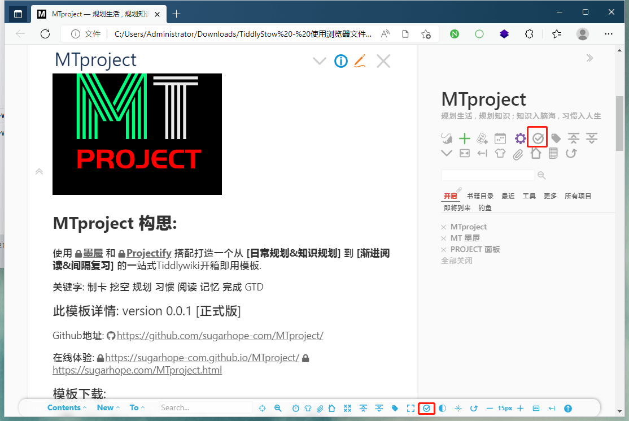Click the sidebar mouse-shaped icon
Image resolution: width=629 pixels, height=421 pixels.
click(x=447, y=138)
